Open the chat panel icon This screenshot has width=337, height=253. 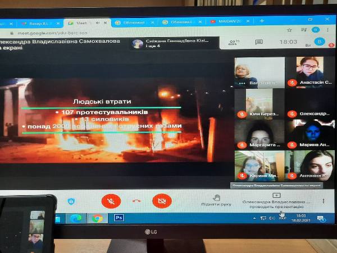(x=259, y=42)
